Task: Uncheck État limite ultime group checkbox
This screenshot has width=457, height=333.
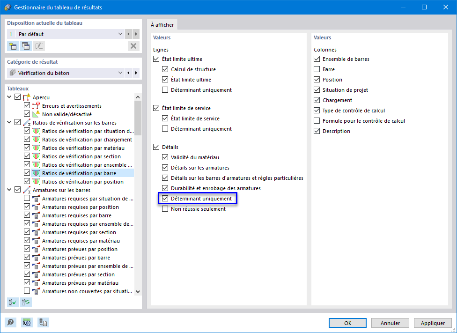Action: click(156, 59)
